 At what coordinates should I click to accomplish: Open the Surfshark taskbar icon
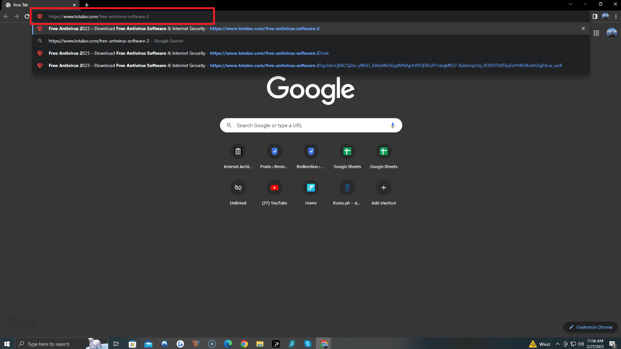coord(291,344)
